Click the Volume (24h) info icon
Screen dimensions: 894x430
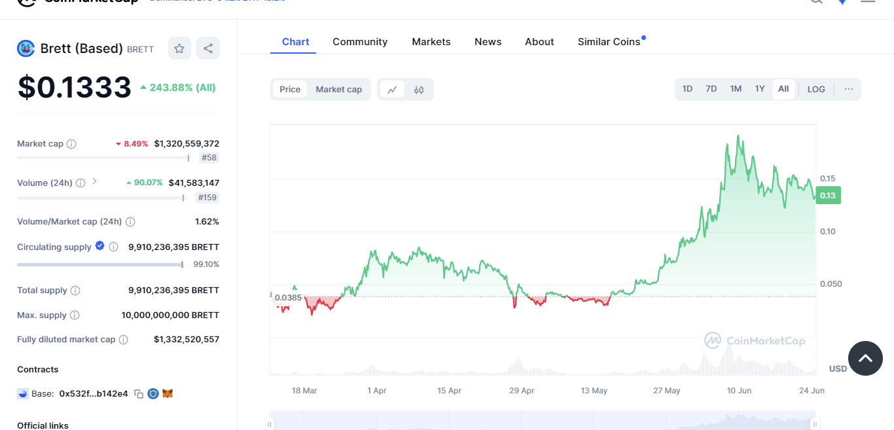click(x=80, y=183)
